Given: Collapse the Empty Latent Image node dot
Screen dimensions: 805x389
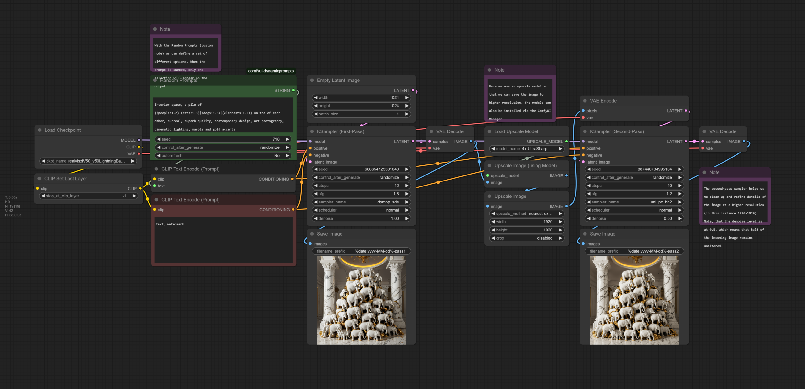Looking at the screenshot, I should (312, 80).
